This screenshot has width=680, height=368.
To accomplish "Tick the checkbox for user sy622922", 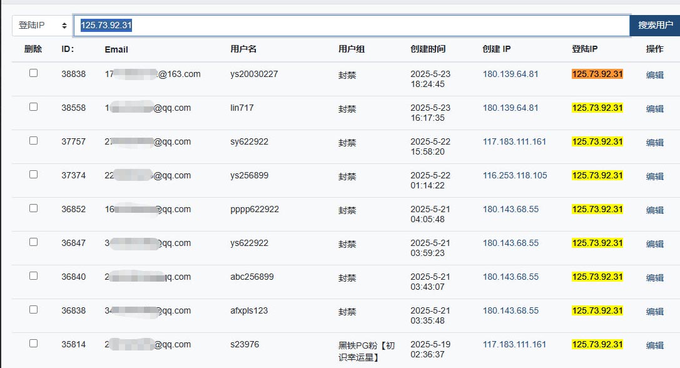I will (33, 141).
